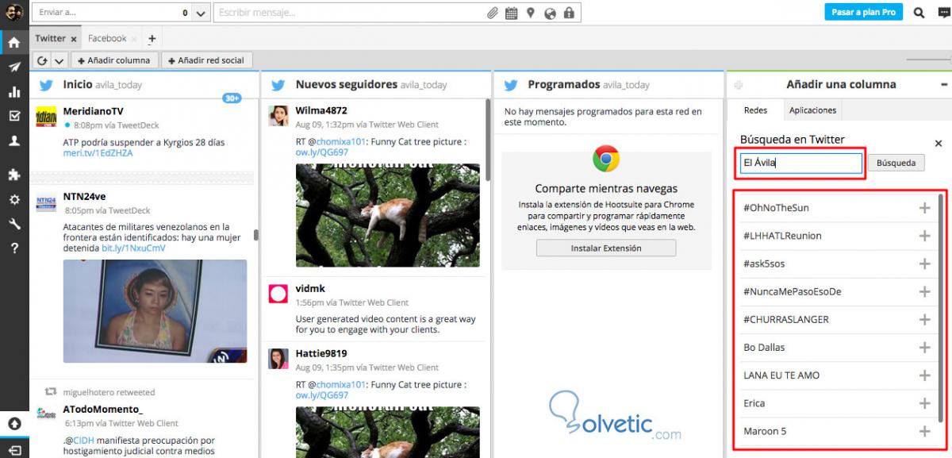Select LANA EU TE AMO trend row
The image size is (952, 458).
[x=839, y=375]
